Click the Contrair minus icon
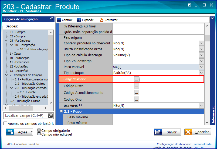 click(x=59, y=20)
